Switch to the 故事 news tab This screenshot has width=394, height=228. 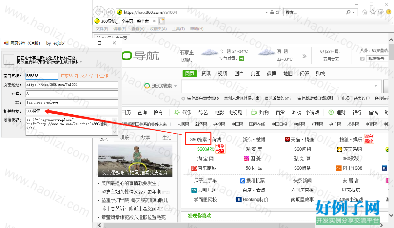[x=146, y=138]
